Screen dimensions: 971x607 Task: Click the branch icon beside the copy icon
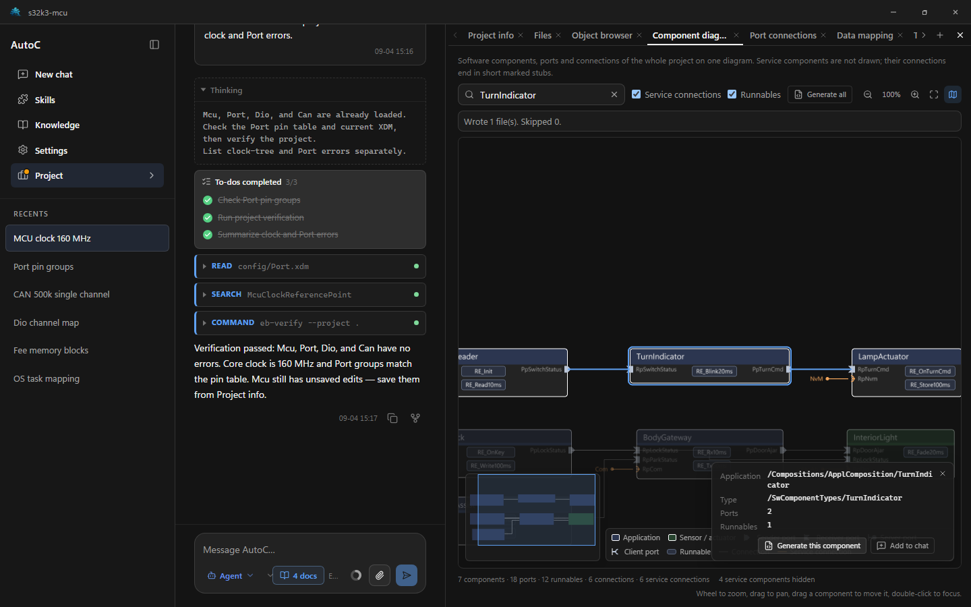[415, 418]
